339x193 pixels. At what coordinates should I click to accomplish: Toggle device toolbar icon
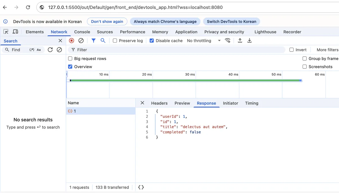(15, 32)
